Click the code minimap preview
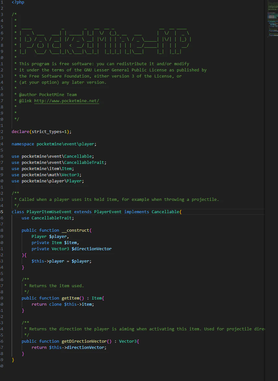Image resolution: width=278 pixels, height=381 pixels. click(273, 19)
